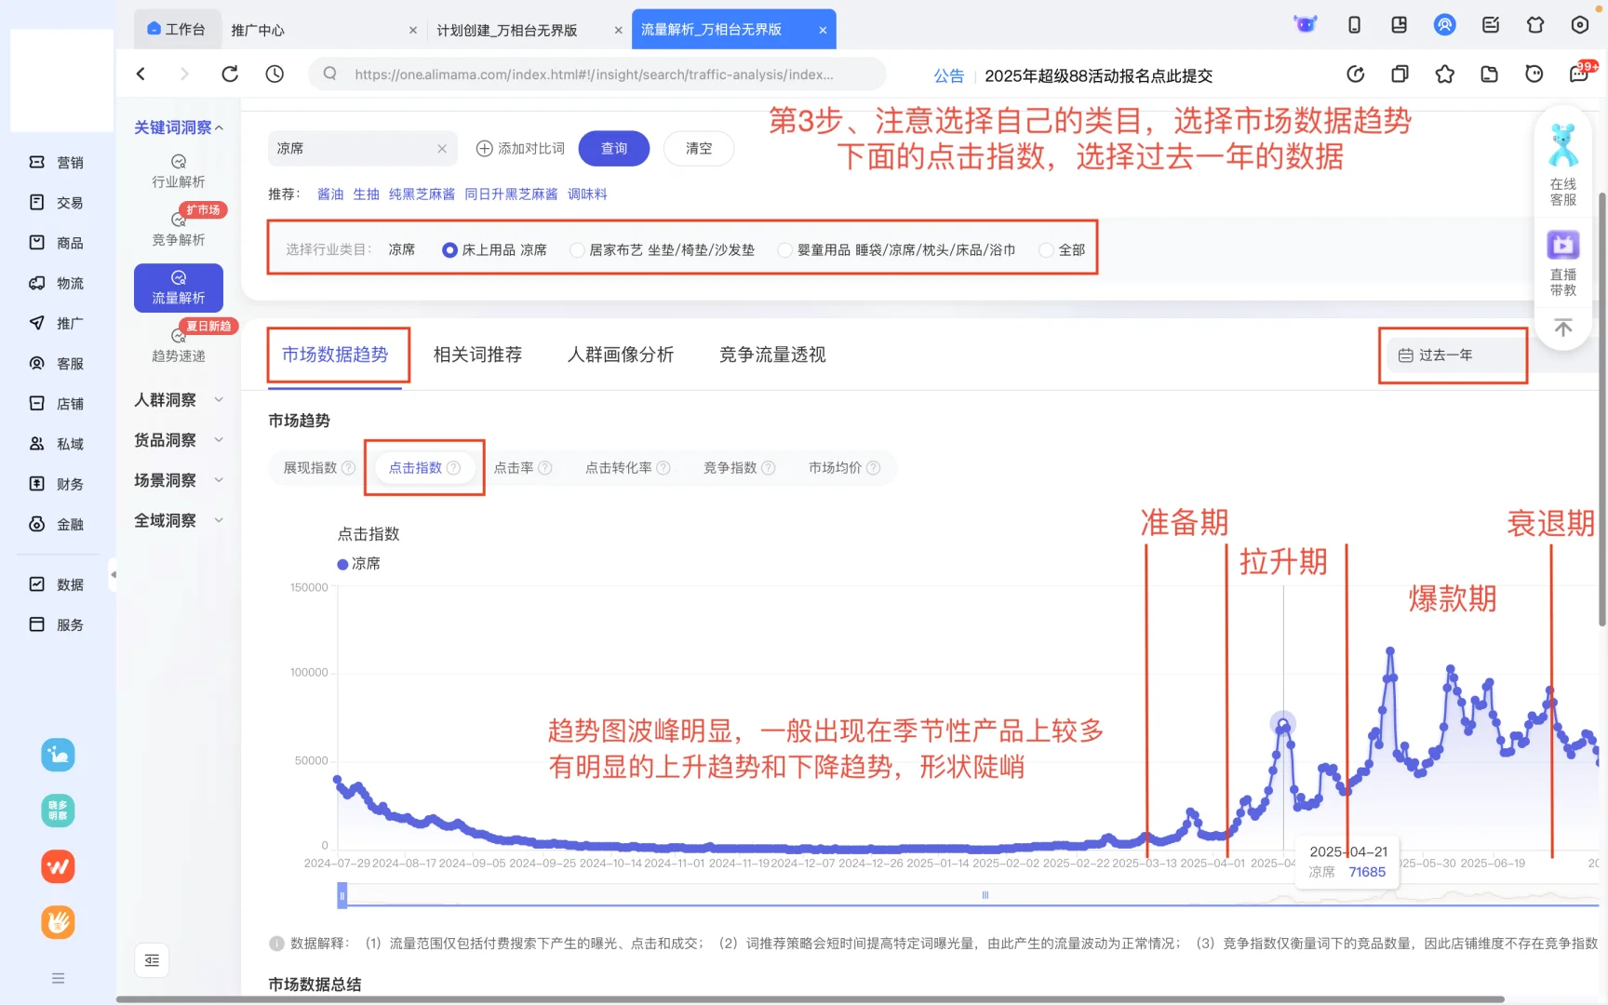This screenshot has height=1005, width=1608.
Task: Select the 床上用品 凉席 category radio button
Action: (x=449, y=249)
